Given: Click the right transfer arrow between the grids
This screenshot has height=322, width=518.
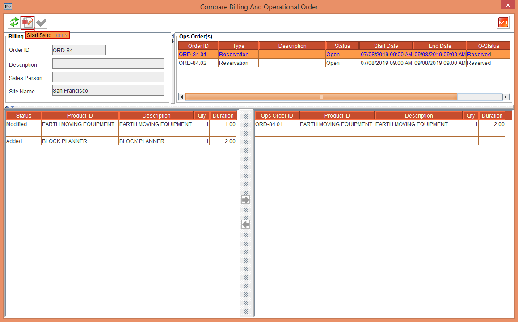Looking at the screenshot, I should point(245,199).
